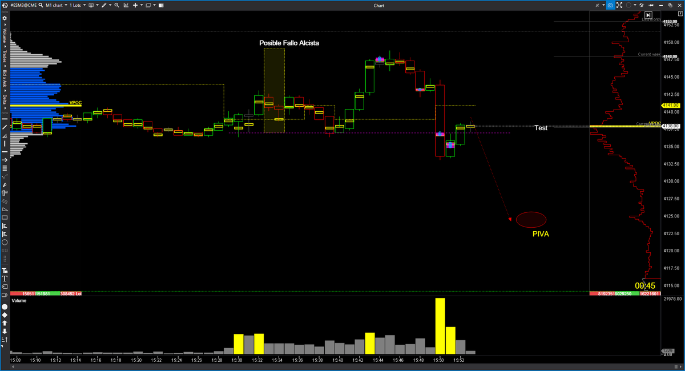The image size is (685, 371).
Task: Click the 'Current week' level label
Action: pyautogui.click(x=648, y=54)
